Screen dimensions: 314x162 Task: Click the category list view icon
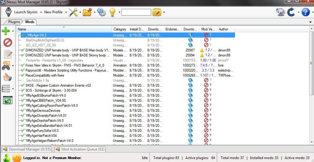[6, 89]
